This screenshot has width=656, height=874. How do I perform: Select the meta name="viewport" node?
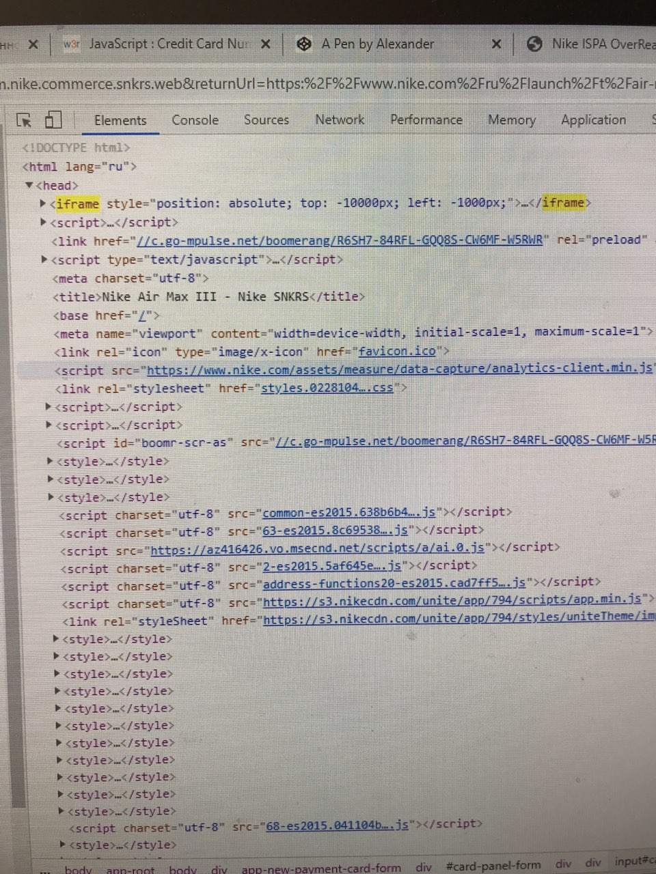(x=353, y=333)
